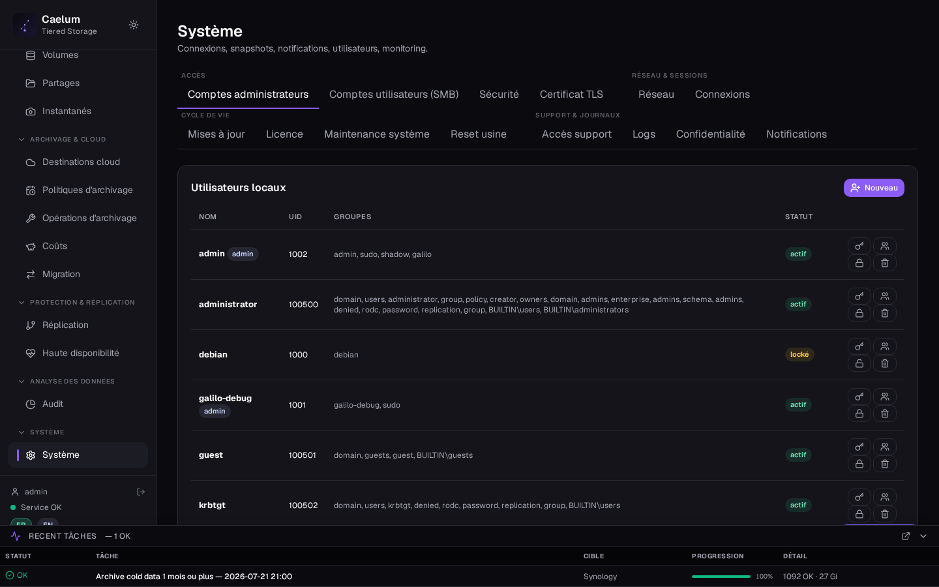939x587 pixels.
Task: Click the locké status badge for debian
Action: (799, 355)
